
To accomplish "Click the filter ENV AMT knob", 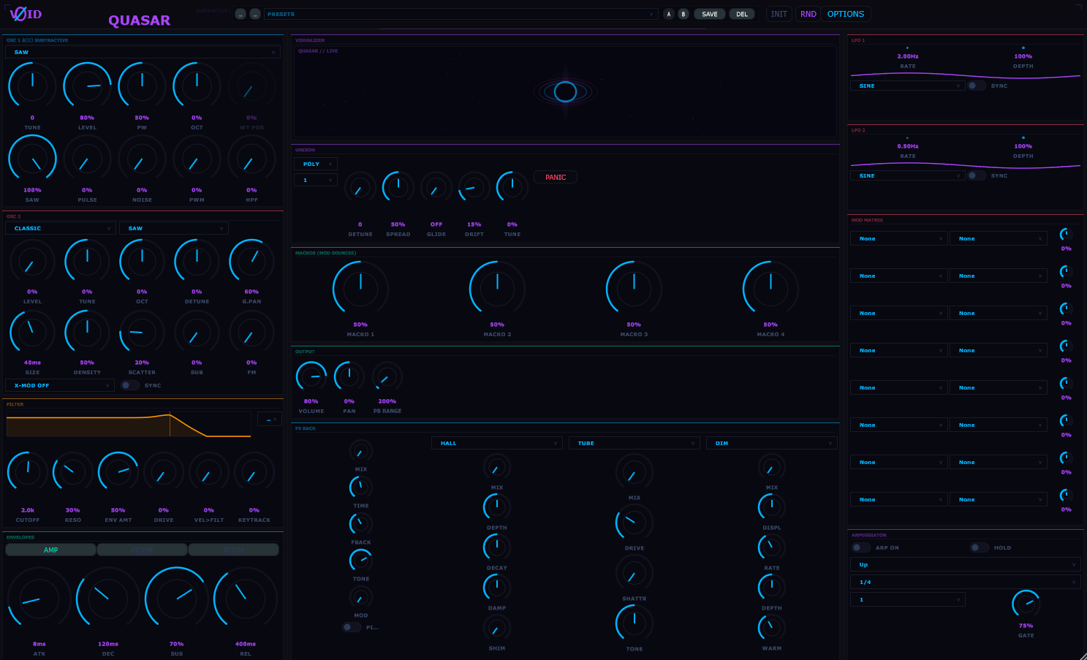I will tap(118, 472).
